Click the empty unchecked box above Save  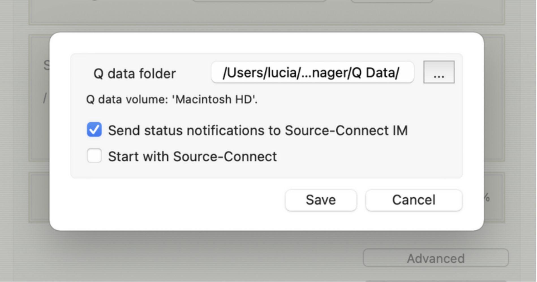click(x=94, y=156)
